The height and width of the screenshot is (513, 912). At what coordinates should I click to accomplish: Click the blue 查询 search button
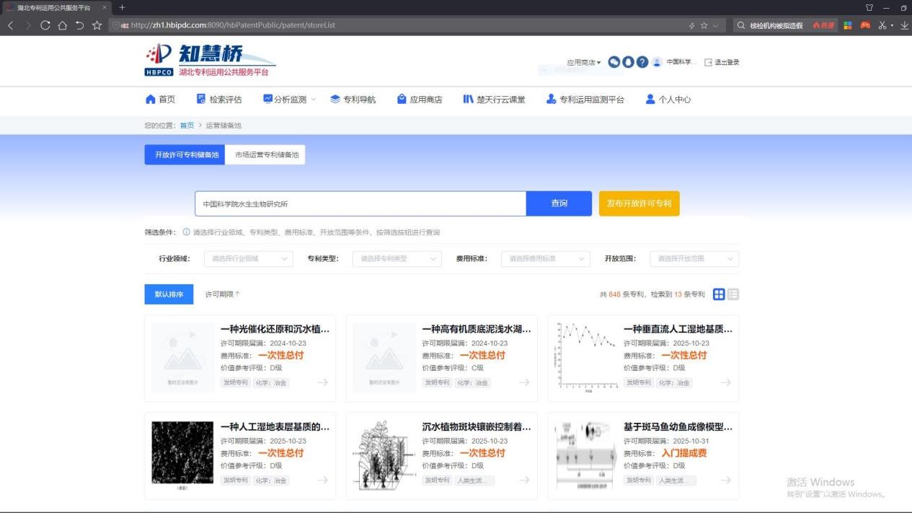click(559, 203)
